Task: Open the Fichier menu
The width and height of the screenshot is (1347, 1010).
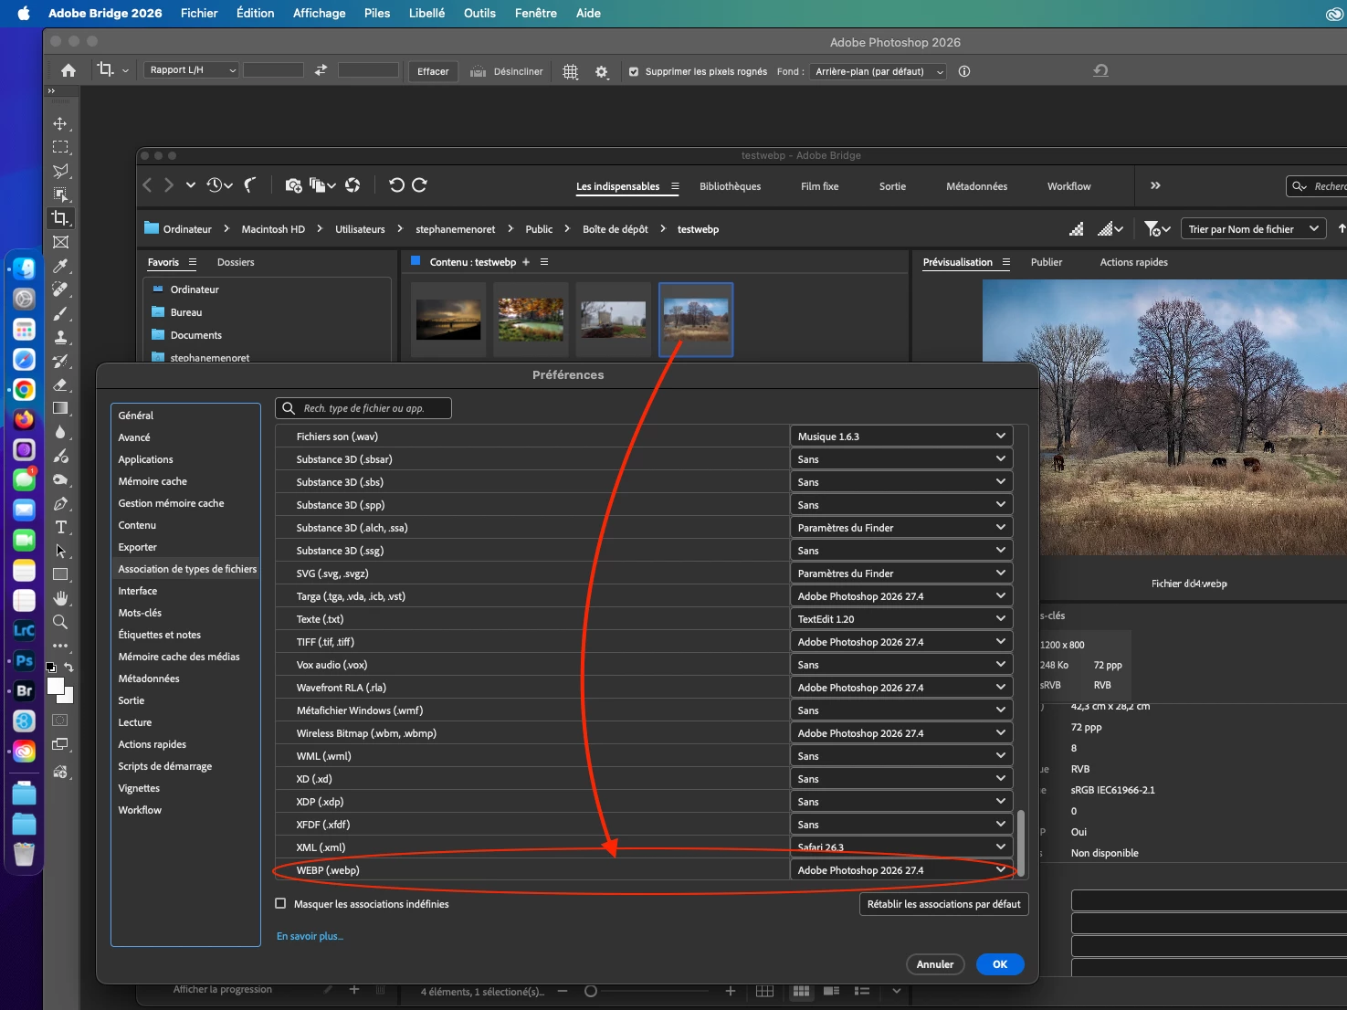Action: click(x=199, y=13)
